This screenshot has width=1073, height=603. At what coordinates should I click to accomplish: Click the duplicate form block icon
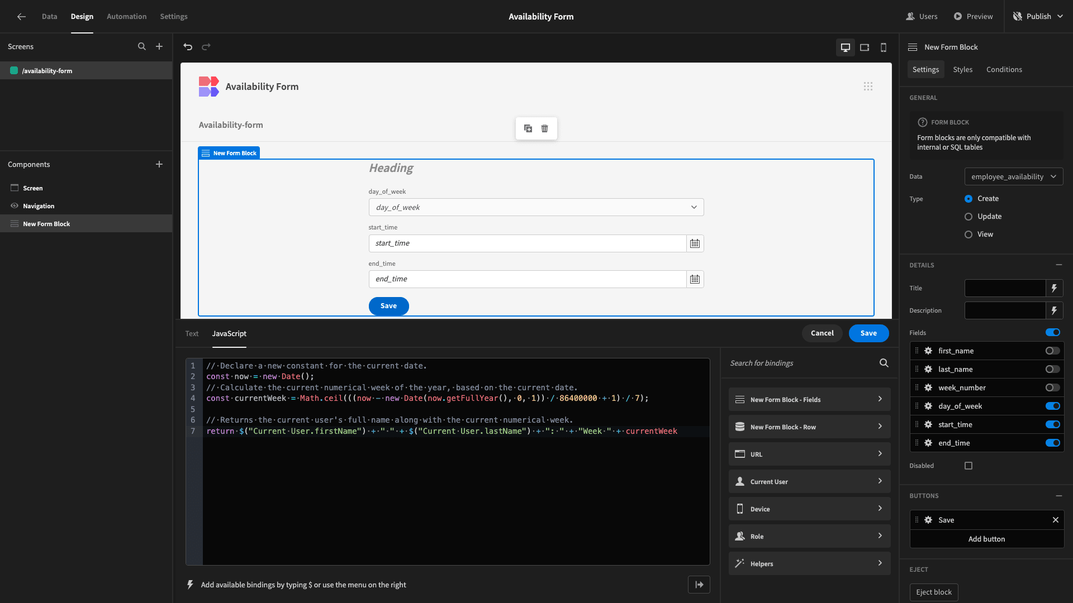click(528, 128)
